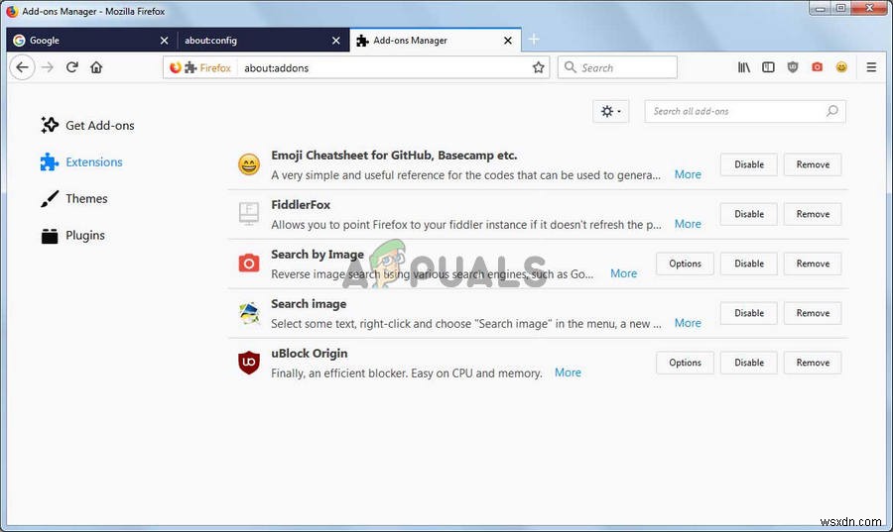Image resolution: width=893 pixels, height=532 pixels.
Task: Open the uBlock Origin toolbar shield
Action: click(793, 67)
